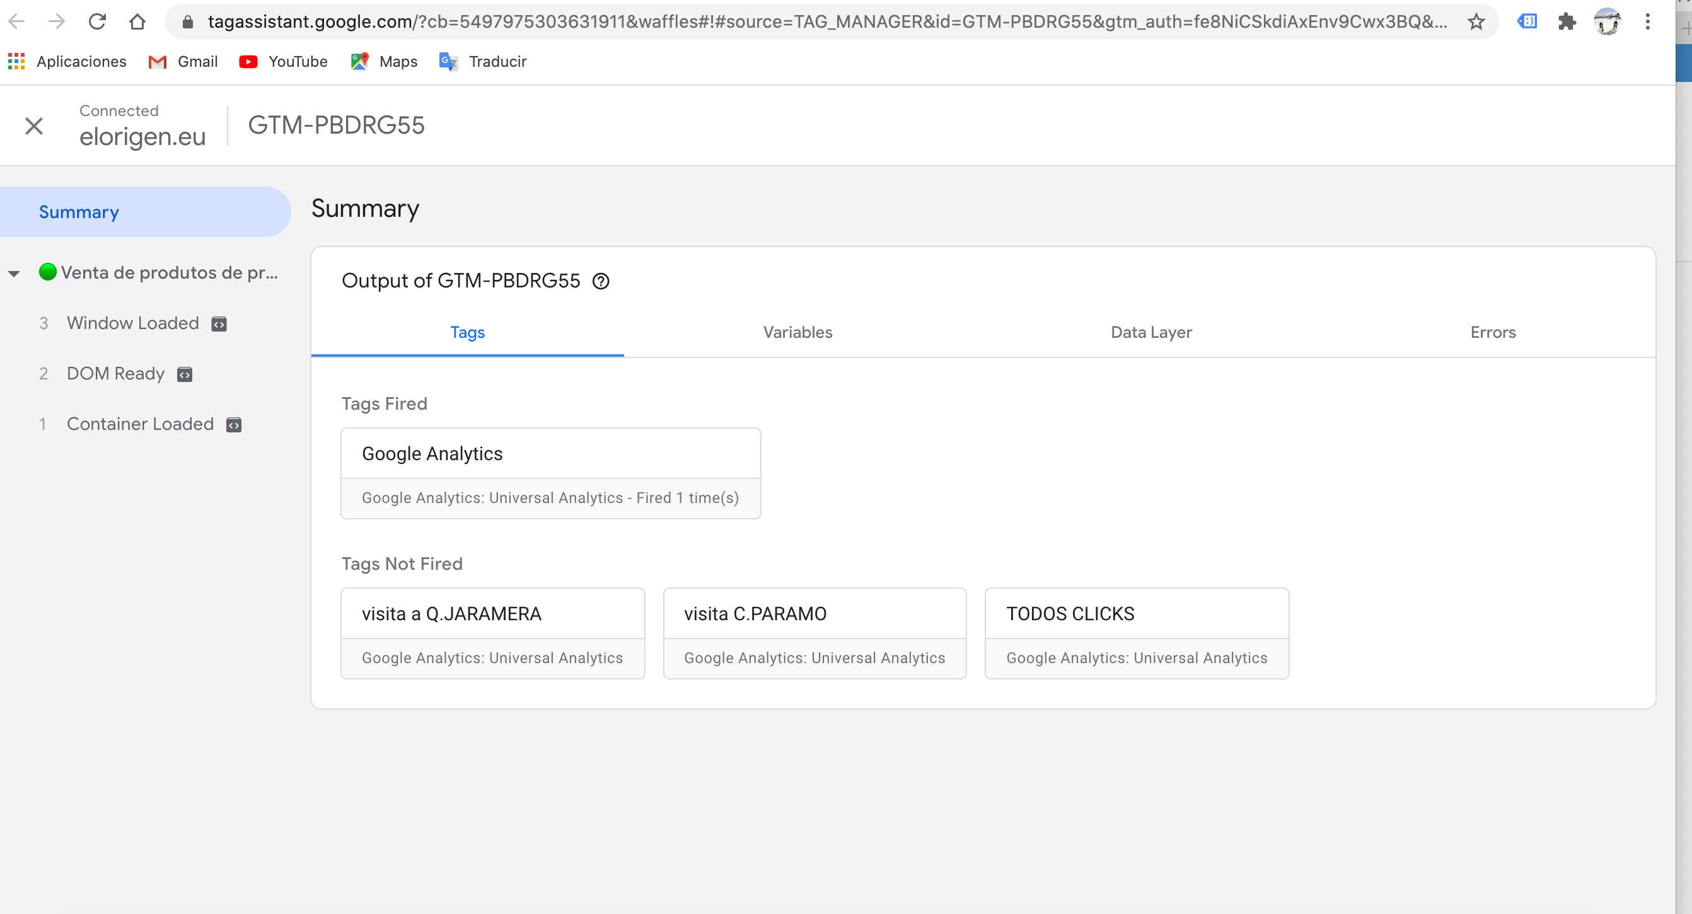Select the Window Loaded event
Image resolution: width=1692 pixels, height=914 pixels.
[132, 323]
